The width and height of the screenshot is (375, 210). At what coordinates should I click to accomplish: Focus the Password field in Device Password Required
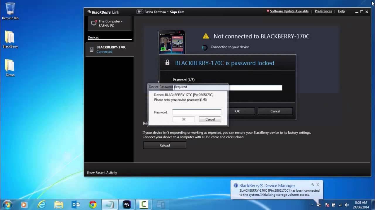click(197, 112)
